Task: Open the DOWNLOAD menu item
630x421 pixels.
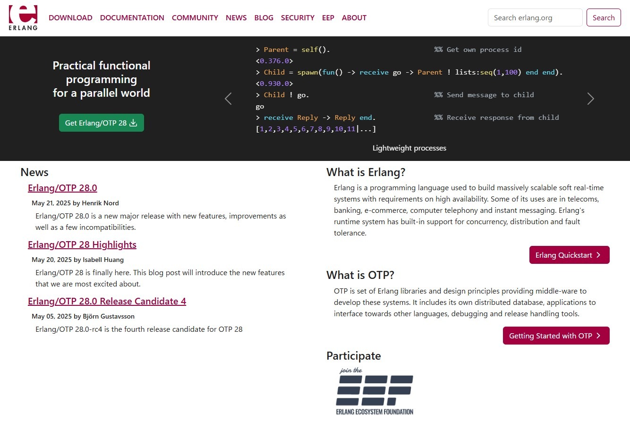Action: pos(70,18)
